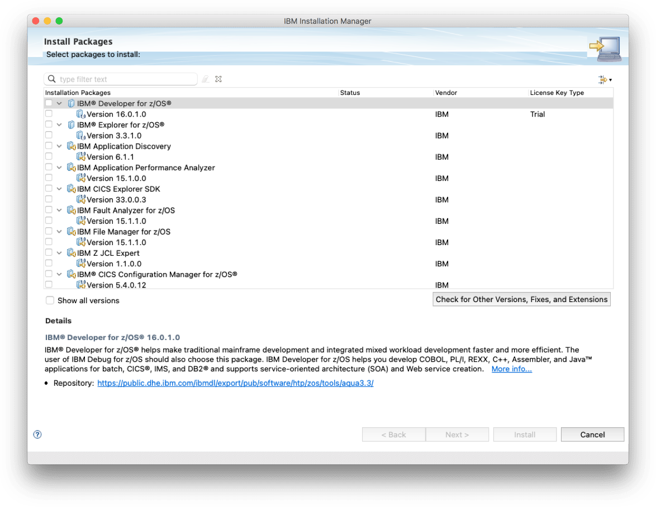Enable the Show all versions checkbox
The height and width of the screenshot is (507, 656).
pos(50,300)
